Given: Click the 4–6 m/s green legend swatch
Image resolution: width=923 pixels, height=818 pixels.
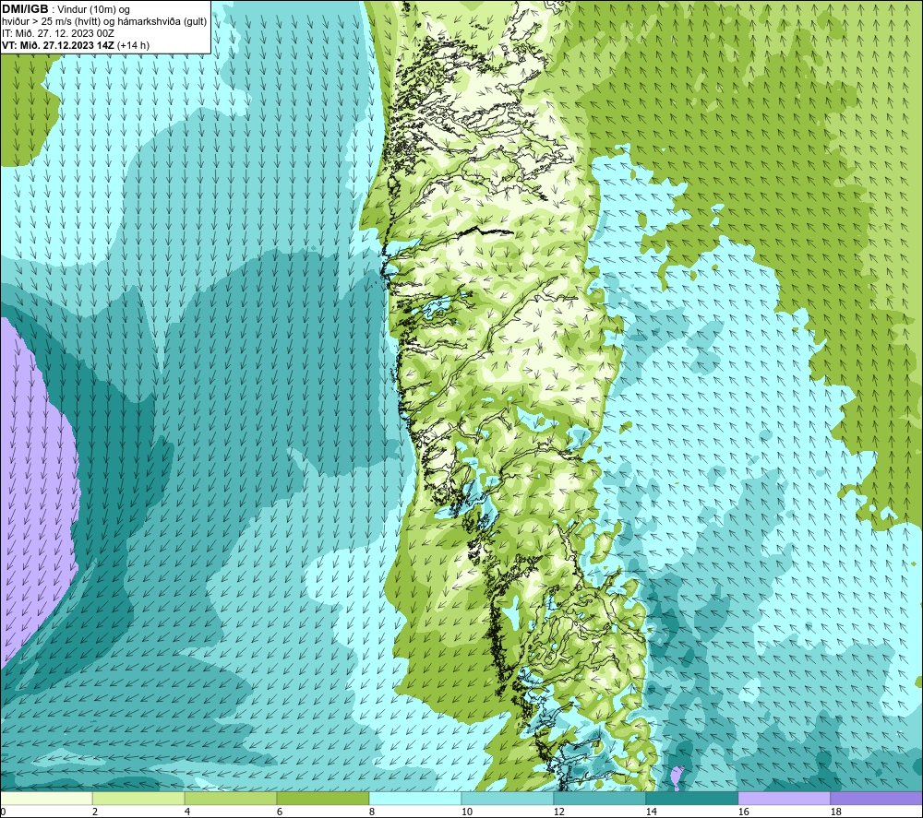Looking at the screenshot, I should (231, 798).
